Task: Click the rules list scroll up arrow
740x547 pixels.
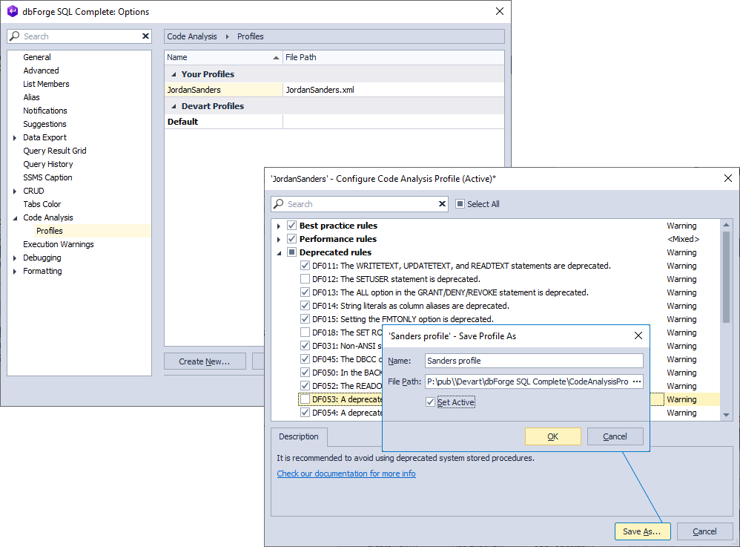Action: [x=726, y=225]
